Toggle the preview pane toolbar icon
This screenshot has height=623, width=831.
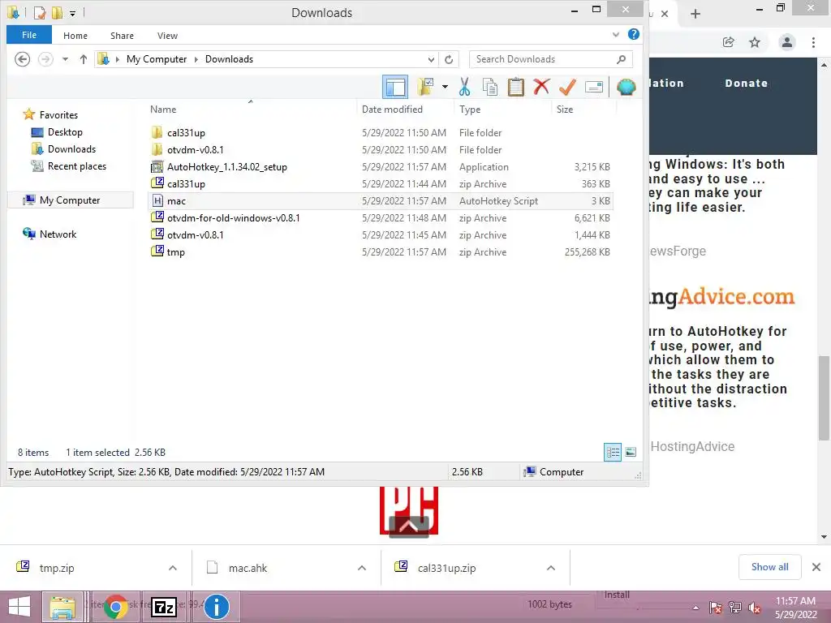(x=395, y=87)
